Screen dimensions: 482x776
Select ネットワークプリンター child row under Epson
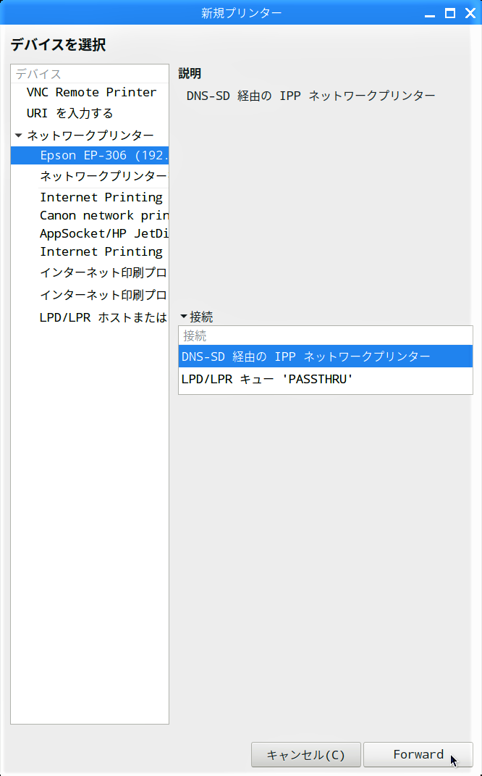coord(90,176)
